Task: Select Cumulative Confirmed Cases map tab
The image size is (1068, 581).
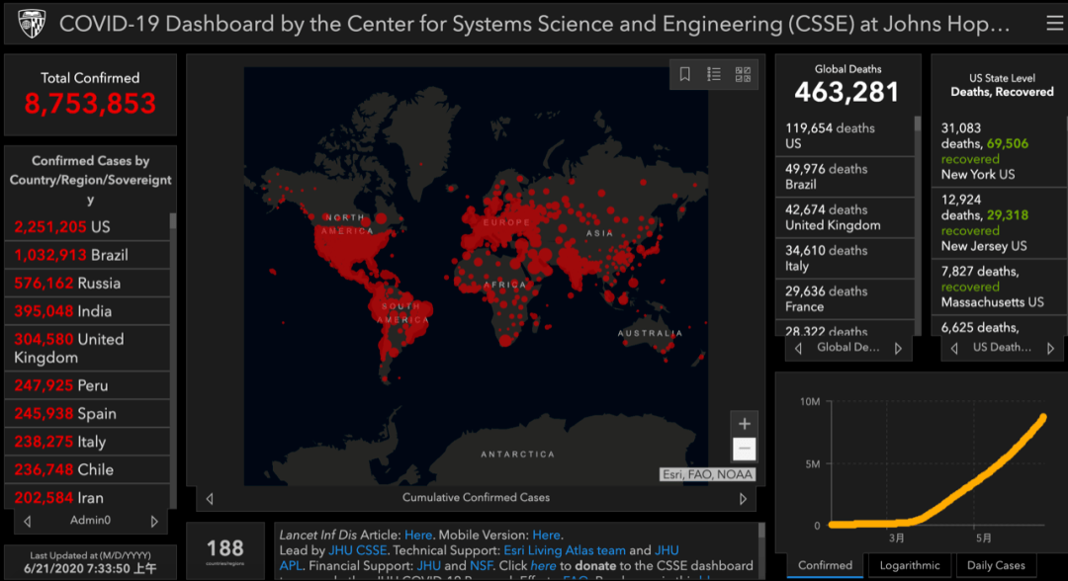Action: [476, 497]
